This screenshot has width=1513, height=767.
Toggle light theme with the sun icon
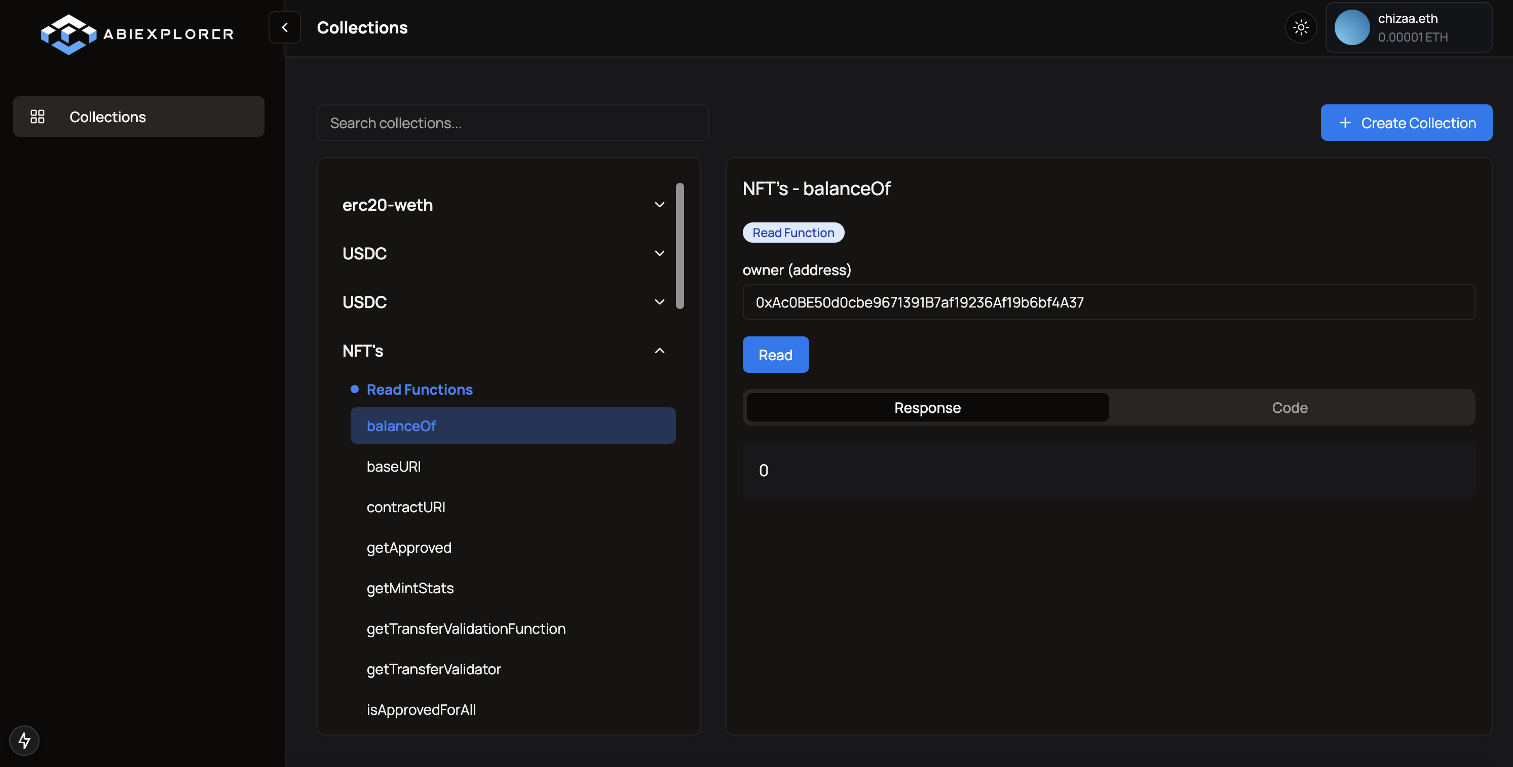[x=1301, y=27]
